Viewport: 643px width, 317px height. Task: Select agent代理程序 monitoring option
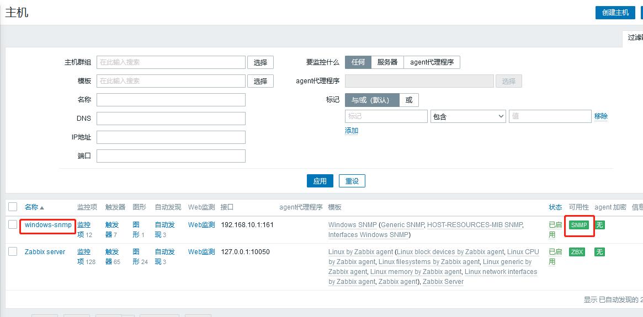pos(432,62)
